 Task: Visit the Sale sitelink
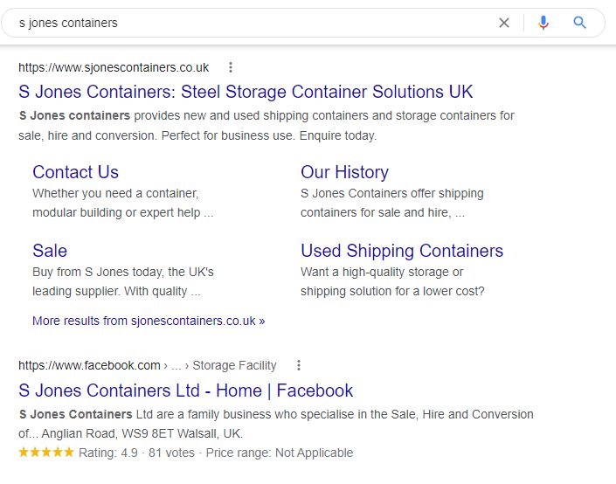click(x=50, y=251)
